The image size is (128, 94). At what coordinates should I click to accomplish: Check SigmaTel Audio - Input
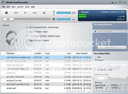(x=27, y=32)
